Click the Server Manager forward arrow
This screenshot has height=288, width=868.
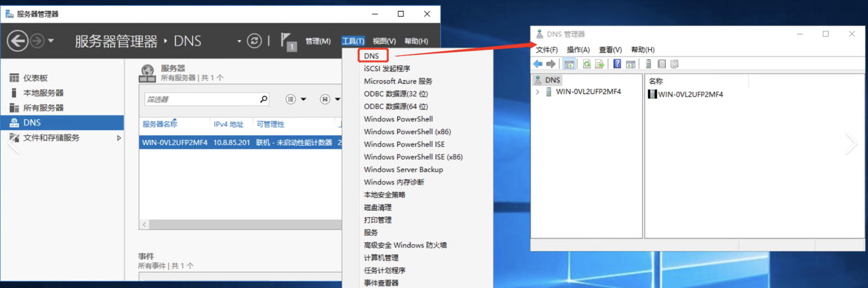tap(37, 41)
